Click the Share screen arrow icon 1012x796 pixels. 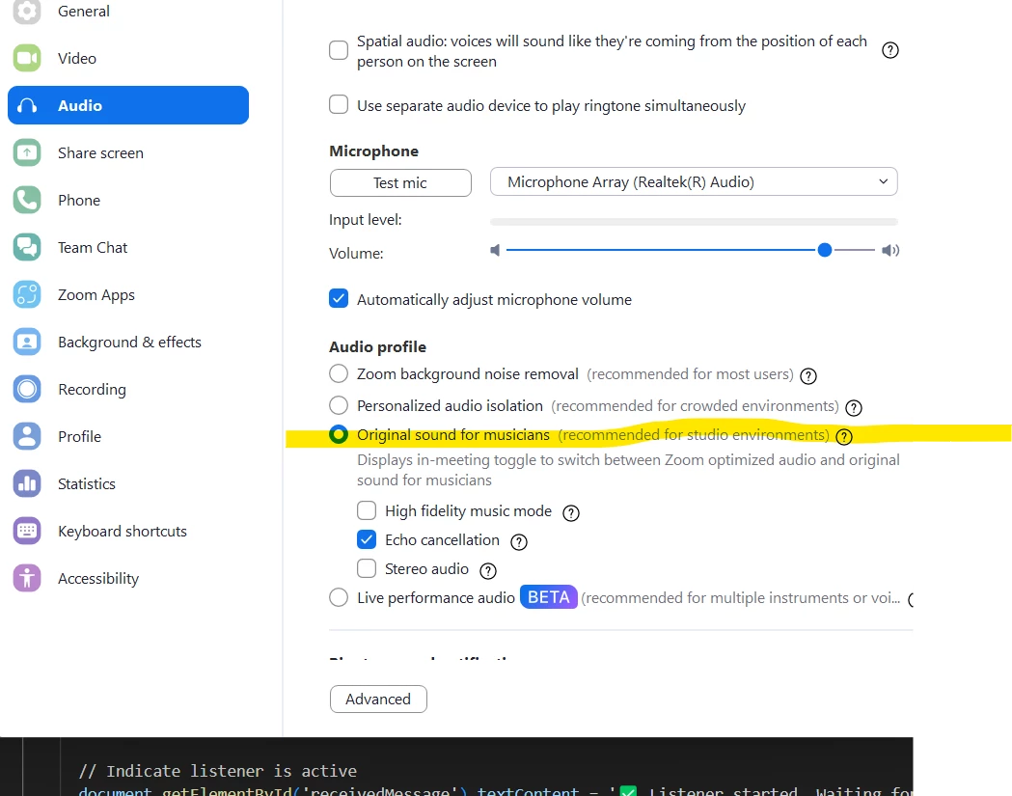[27, 153]
